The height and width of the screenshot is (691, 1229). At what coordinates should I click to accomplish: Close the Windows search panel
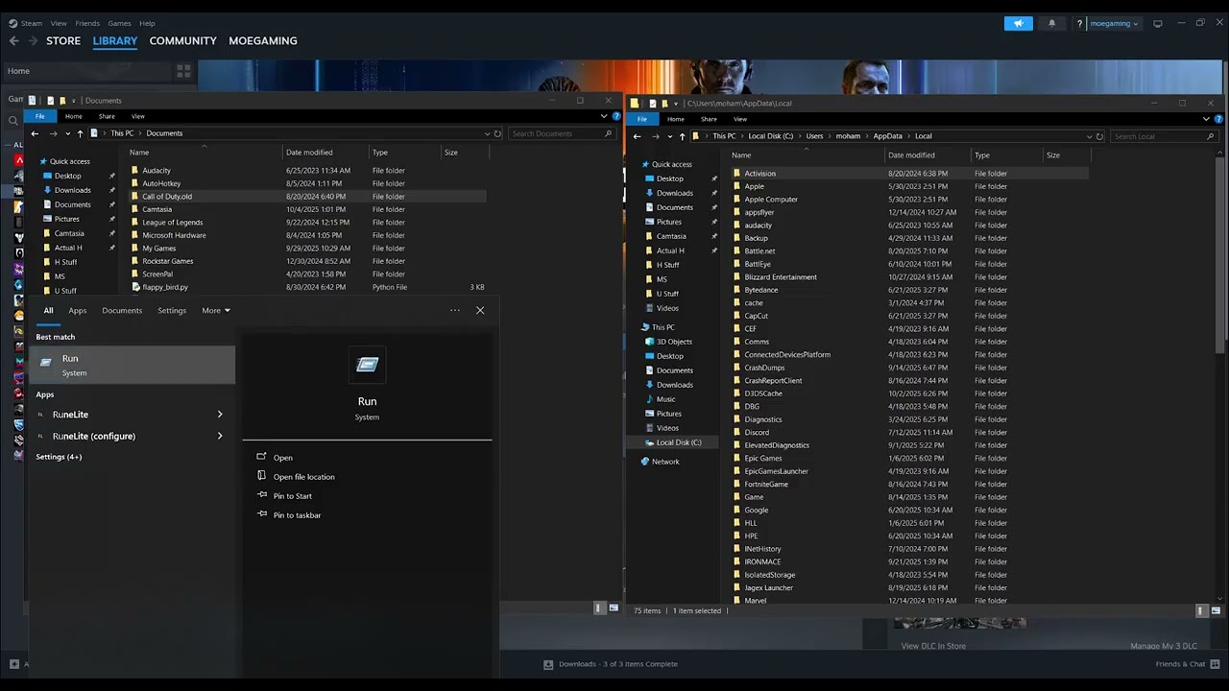coord(480,310)
